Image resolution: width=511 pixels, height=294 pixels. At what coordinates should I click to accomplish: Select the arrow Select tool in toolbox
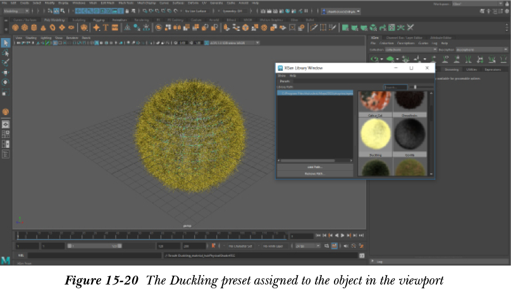[x=6, y=43]
